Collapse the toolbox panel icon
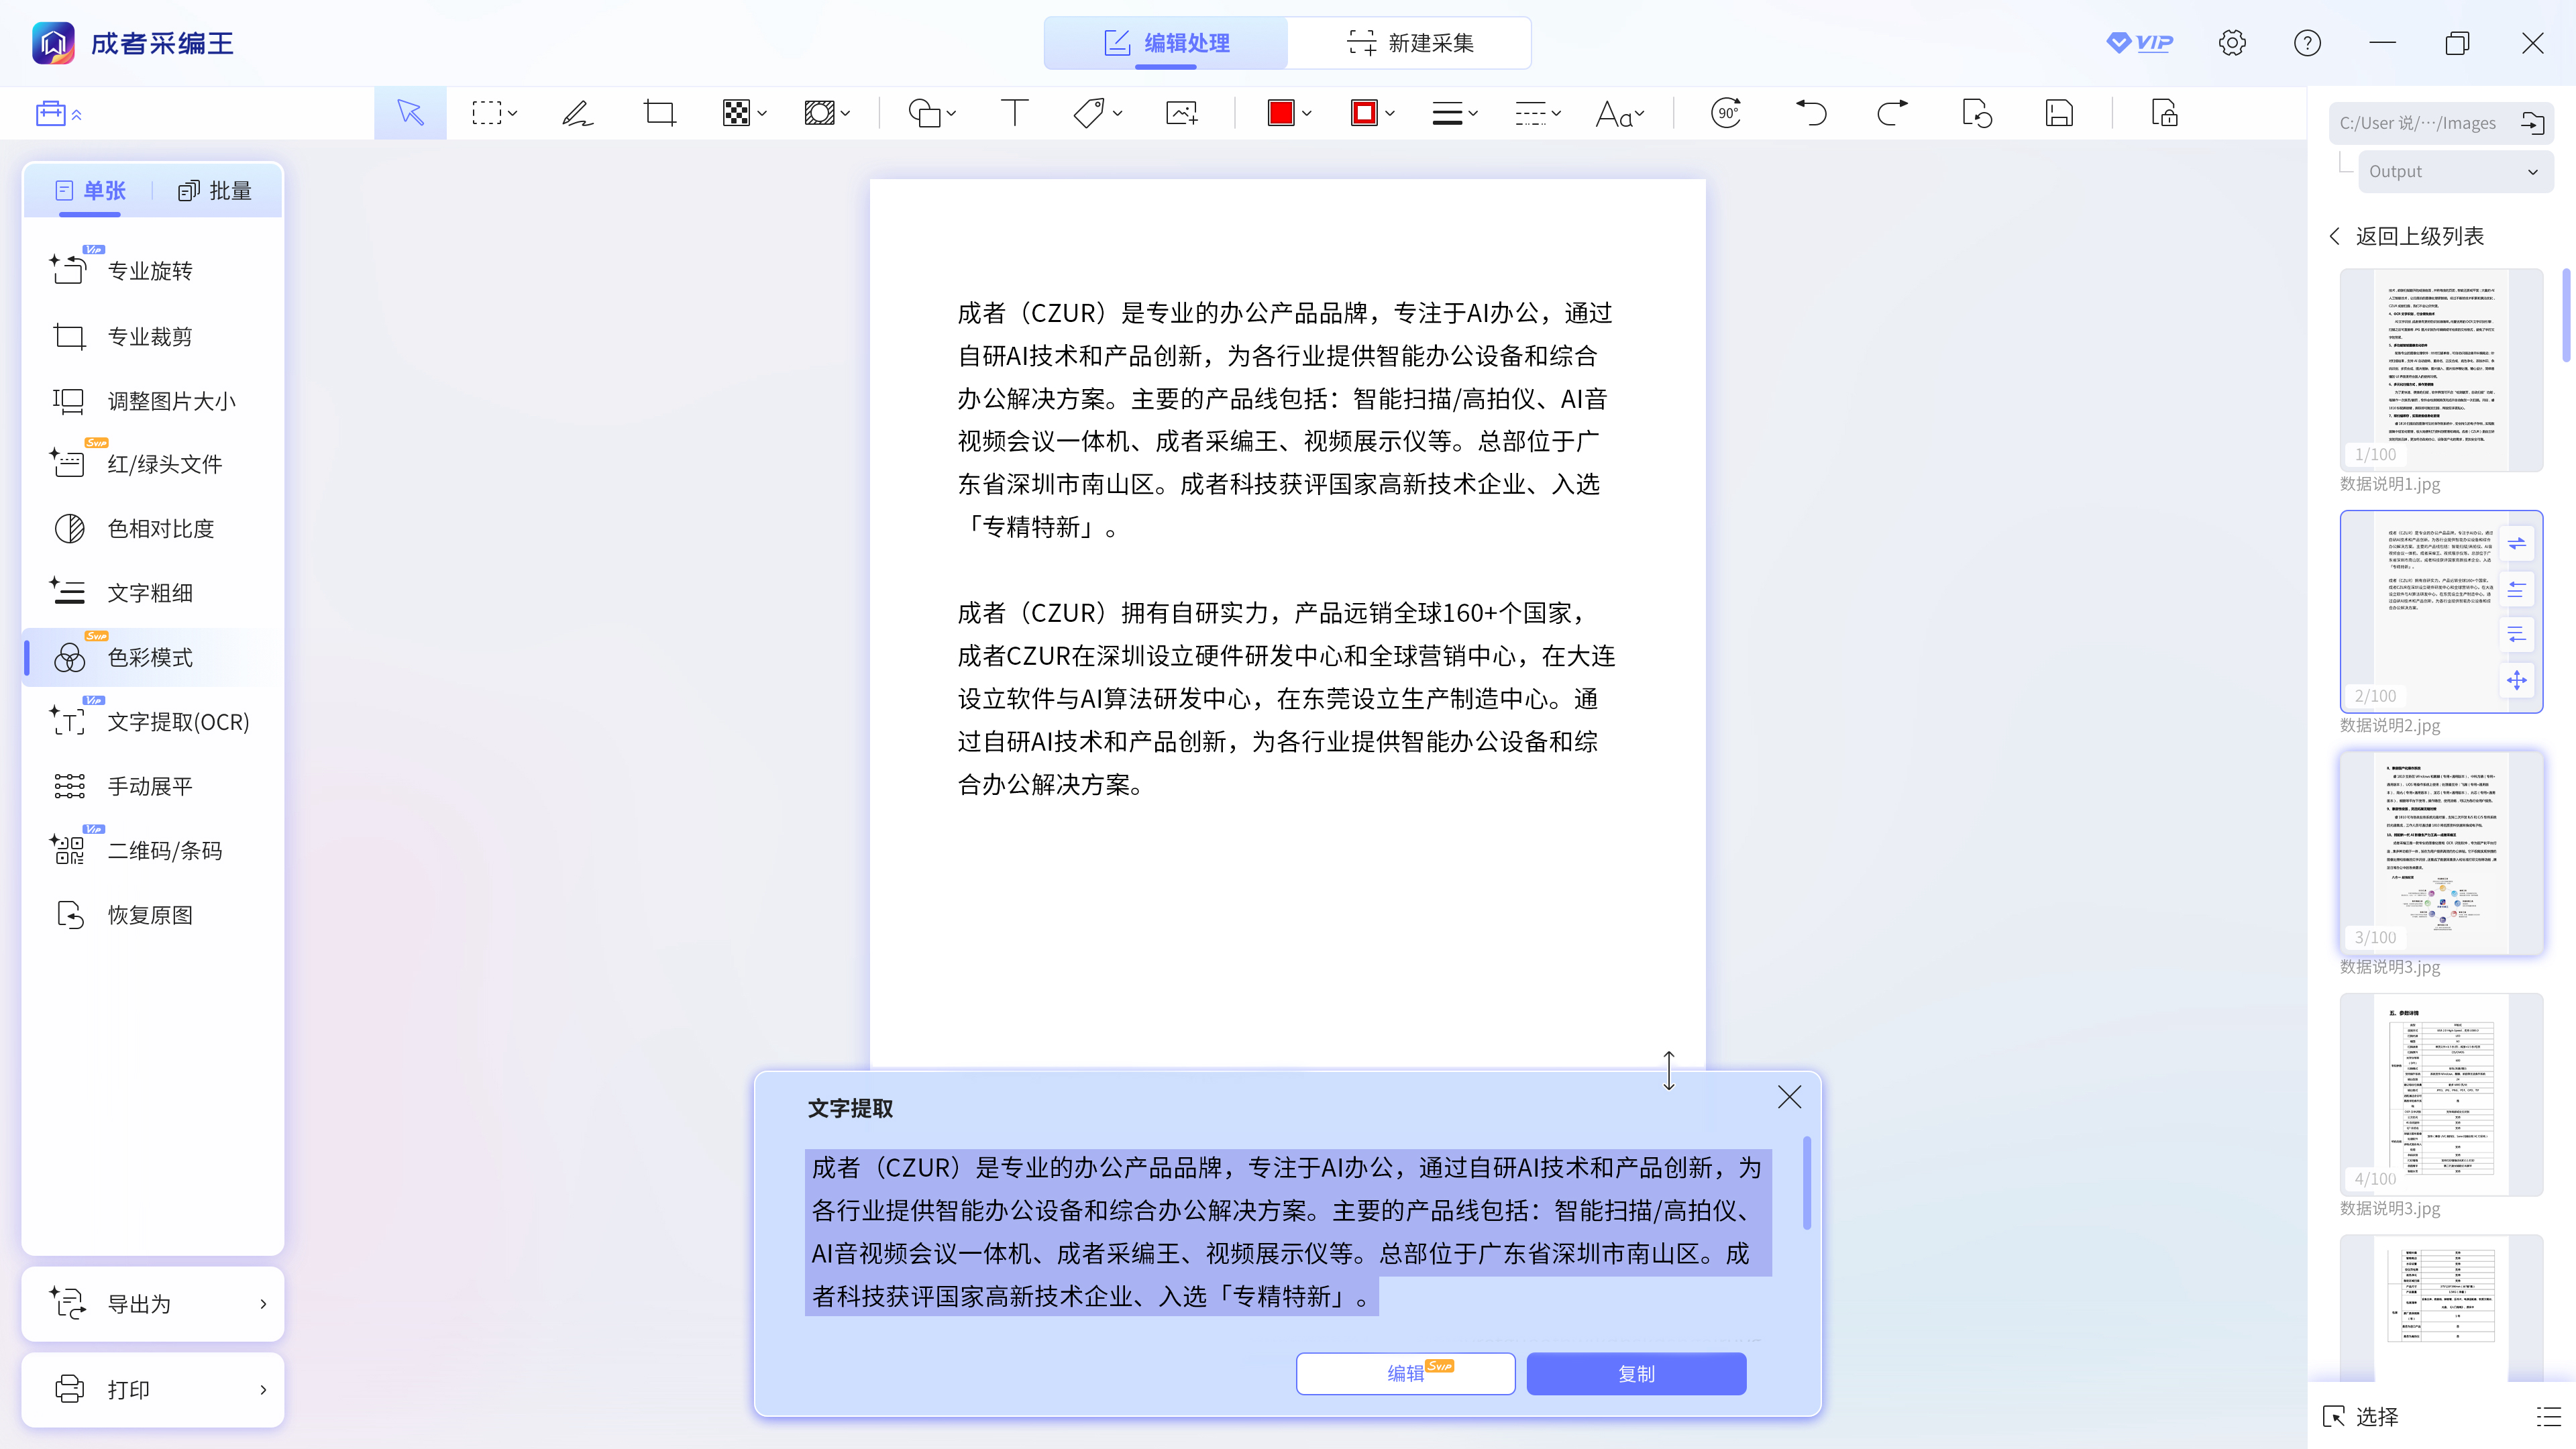 tap(58, 113)
